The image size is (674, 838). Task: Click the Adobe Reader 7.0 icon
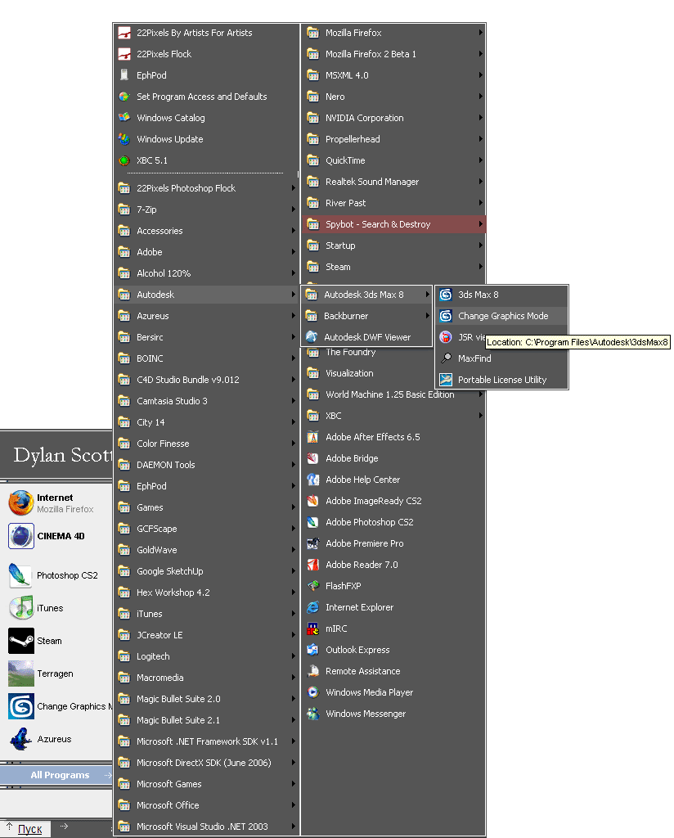pyautogui.click(x=313, y=565)
